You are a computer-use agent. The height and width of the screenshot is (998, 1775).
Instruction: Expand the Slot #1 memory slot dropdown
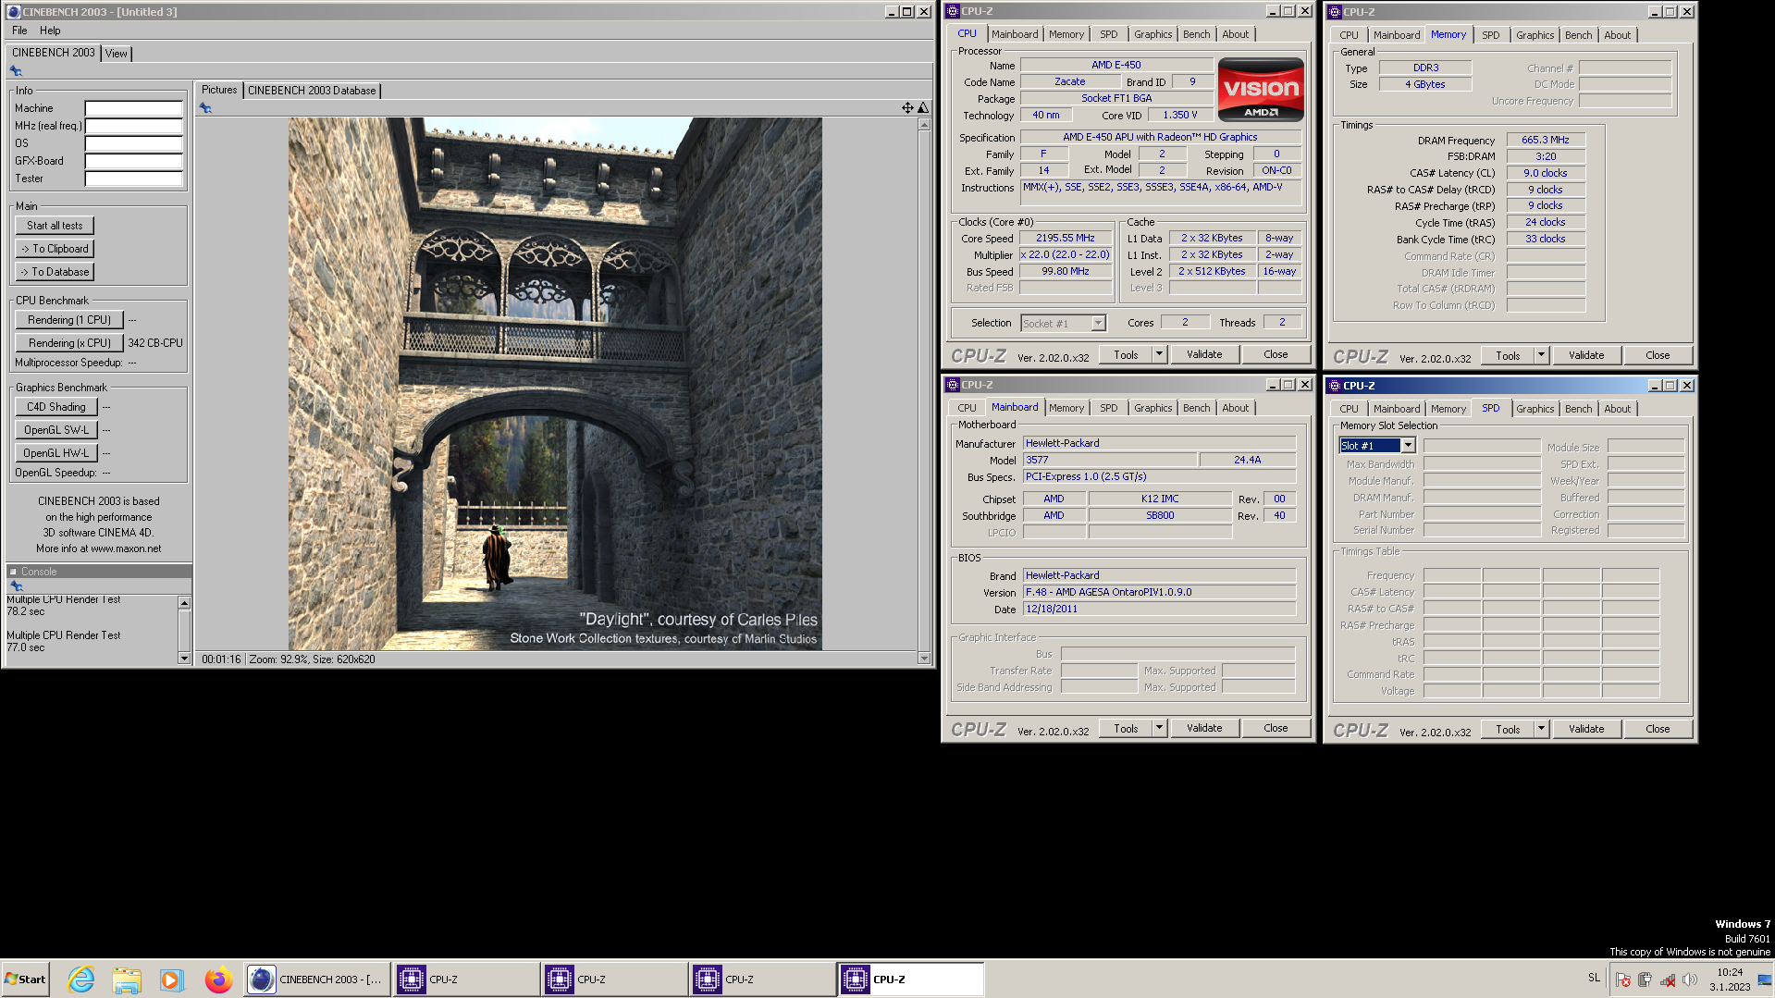pos(1407,446)
